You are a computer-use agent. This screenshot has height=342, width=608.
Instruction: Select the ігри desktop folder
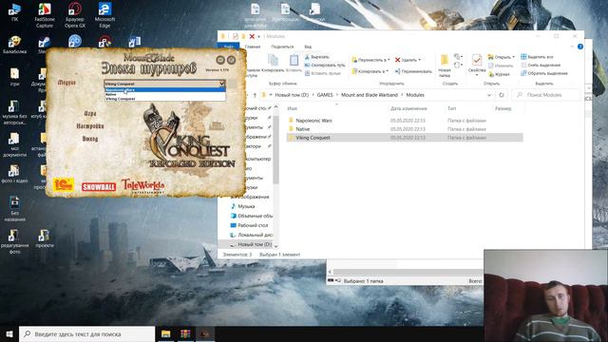pyautogui.click(x=14, y=77)
